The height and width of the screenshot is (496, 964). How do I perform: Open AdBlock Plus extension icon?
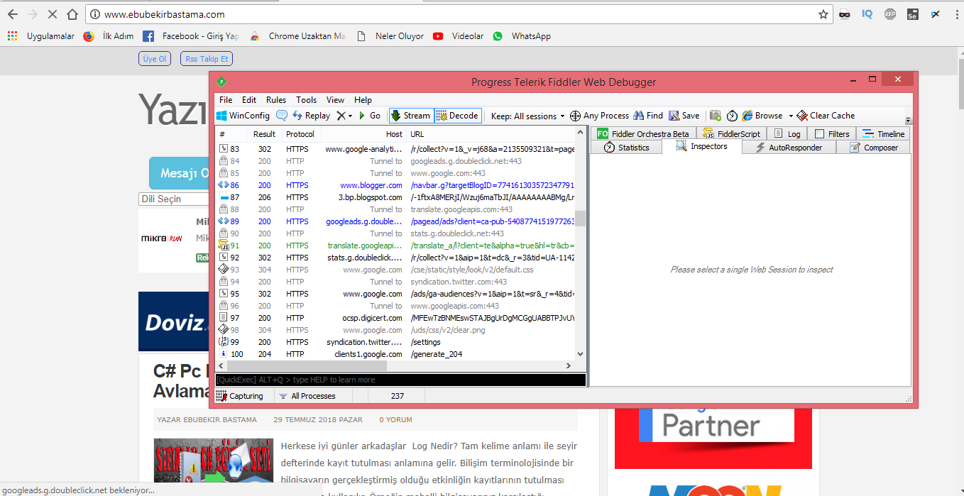(x=890, y=14)
